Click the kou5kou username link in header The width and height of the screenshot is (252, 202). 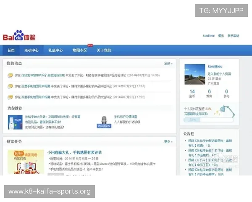click(x=209, y=36)
